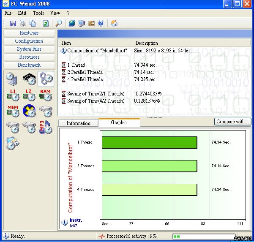Open the Resources section
The image size is (254, 242).
pos(29,57)
